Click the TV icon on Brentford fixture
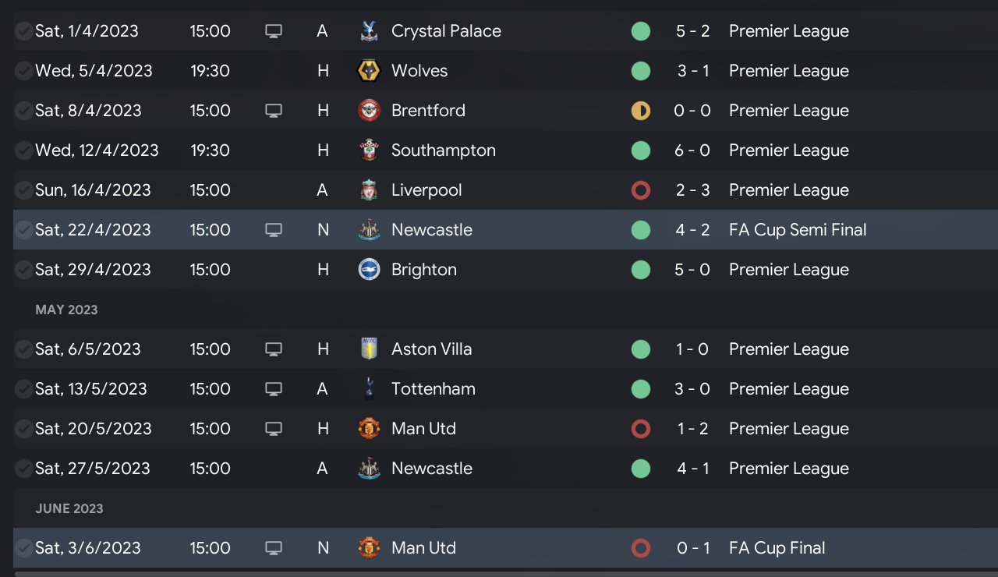The image size is (998, 577). [273, 111]
